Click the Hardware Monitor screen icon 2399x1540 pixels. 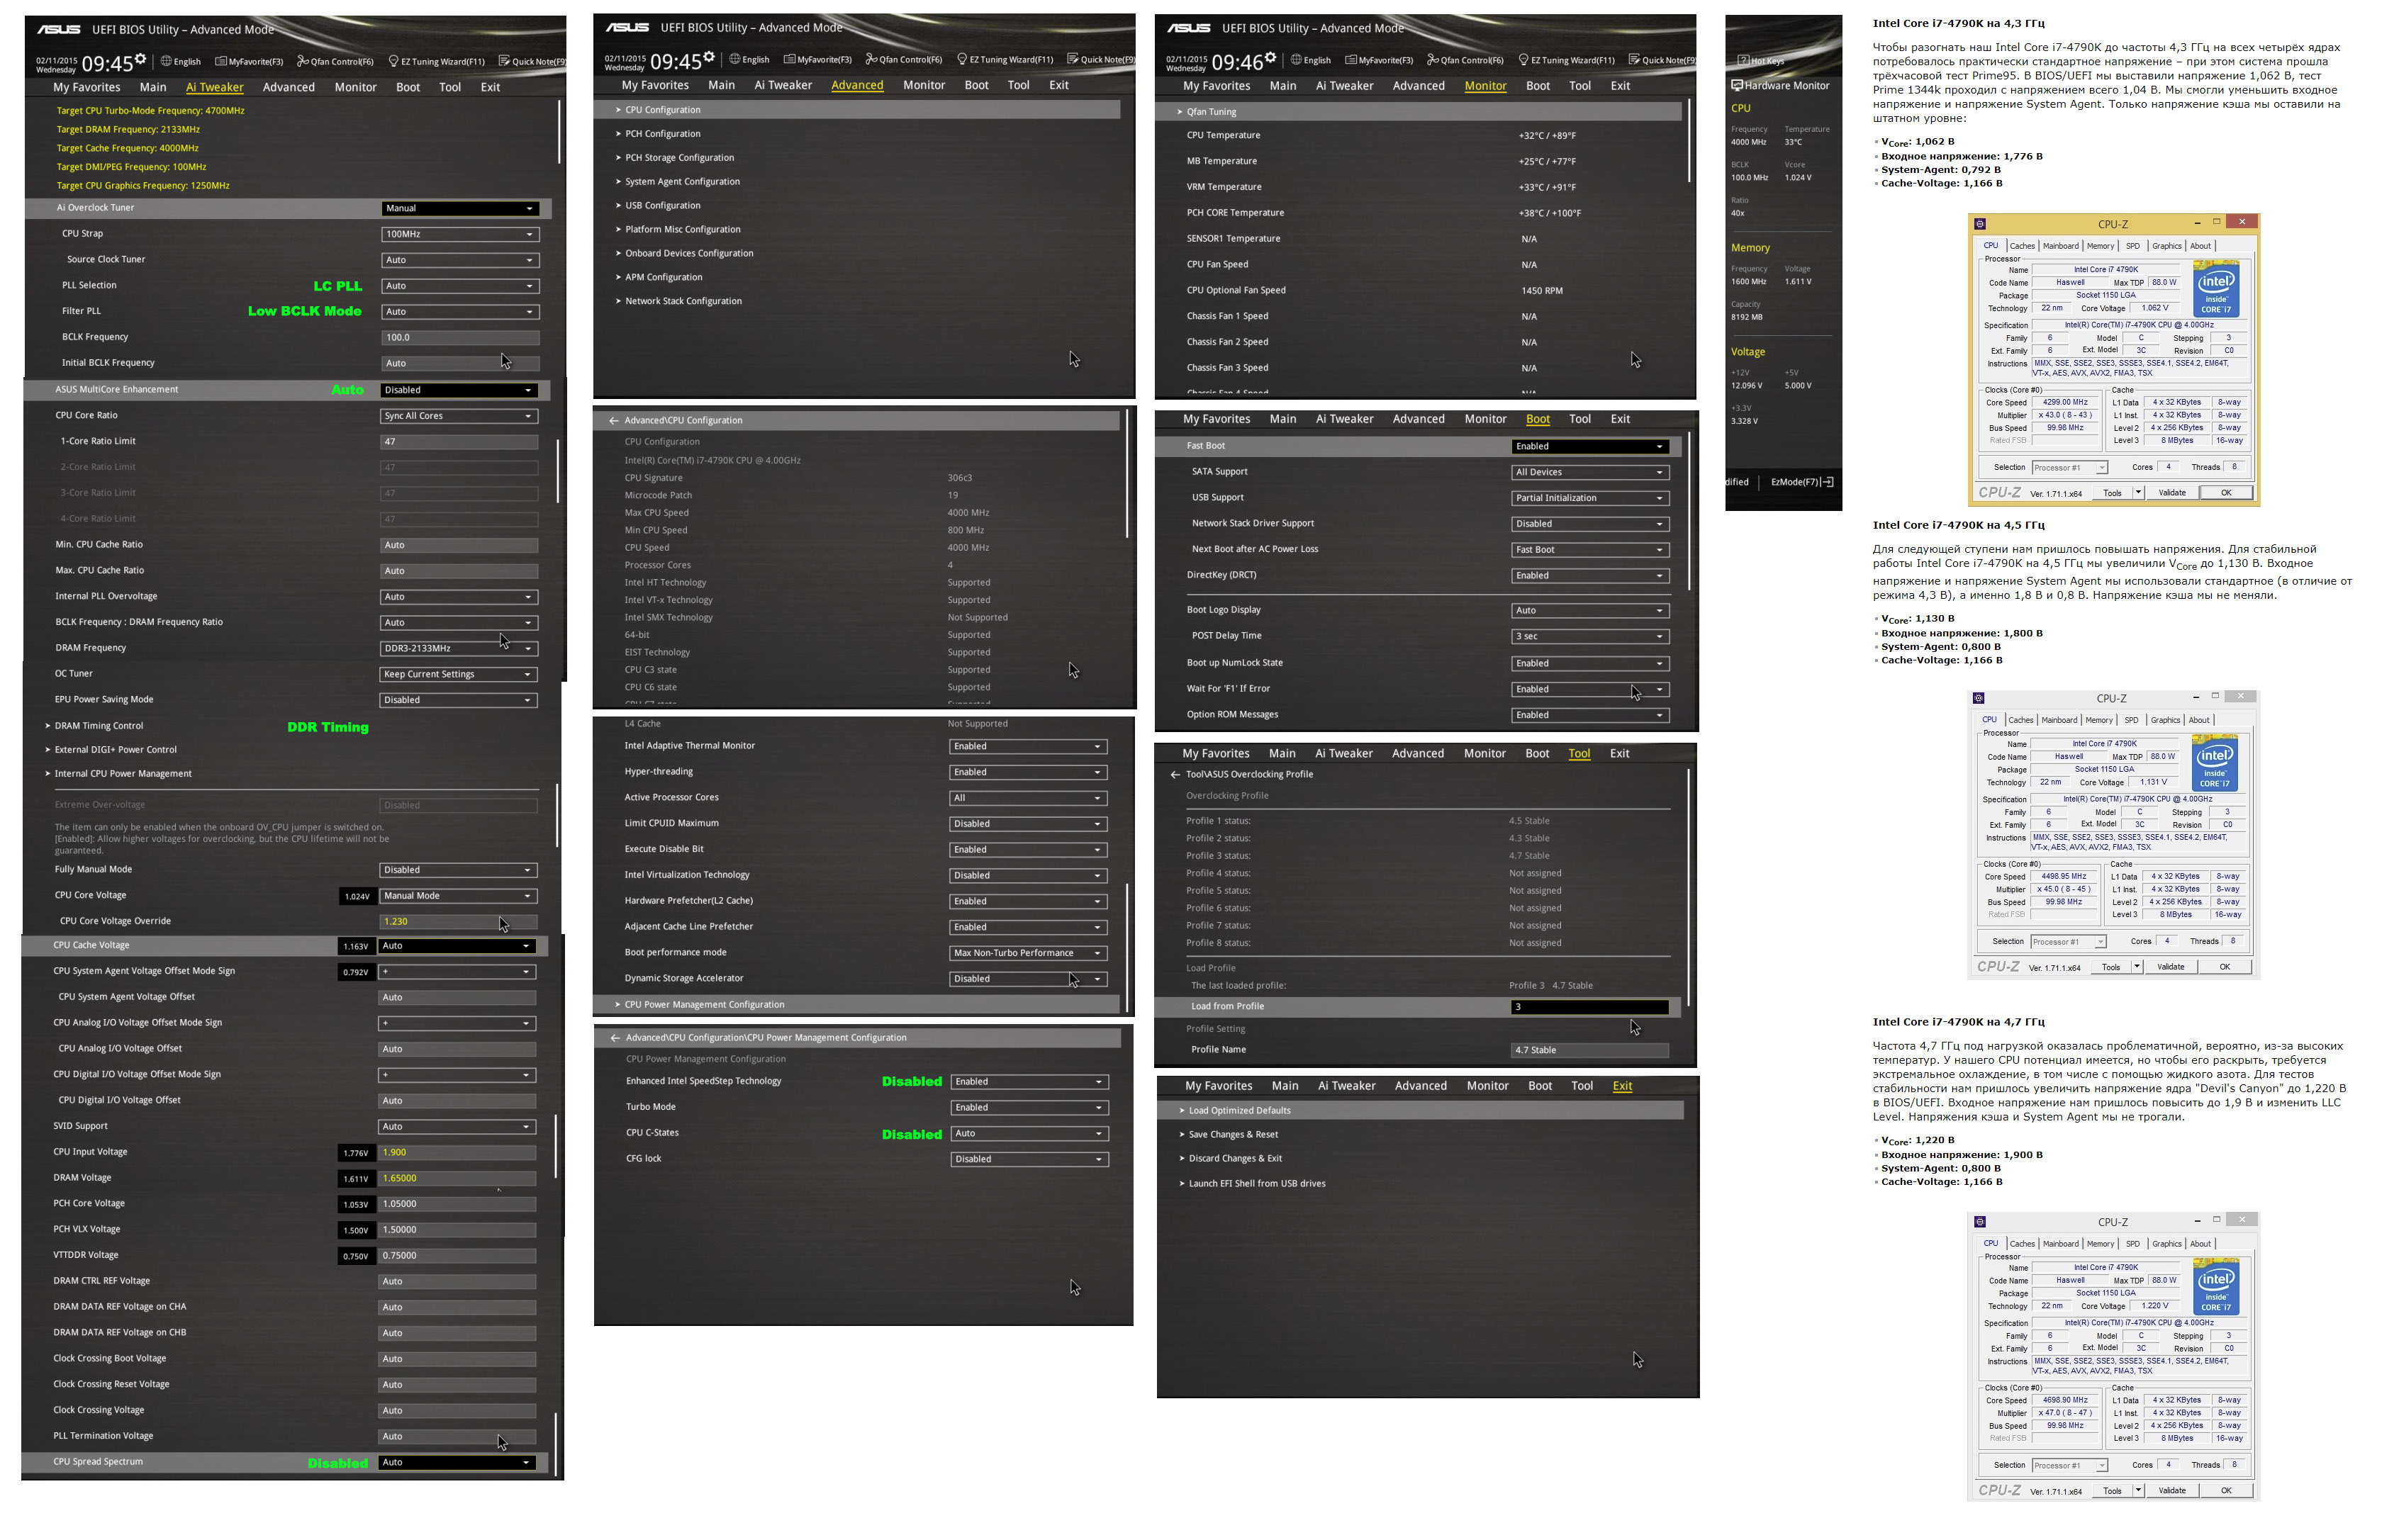tap(1737, 85)
